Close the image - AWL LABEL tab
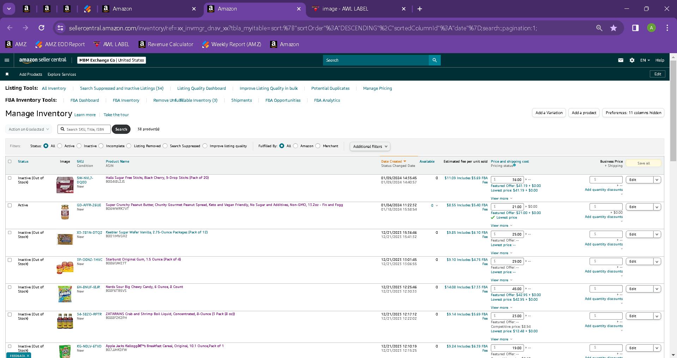677x358 pixels. tap(404, 9)
